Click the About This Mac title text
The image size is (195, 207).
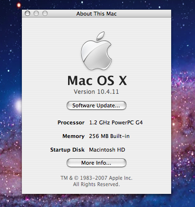(96, 14)
